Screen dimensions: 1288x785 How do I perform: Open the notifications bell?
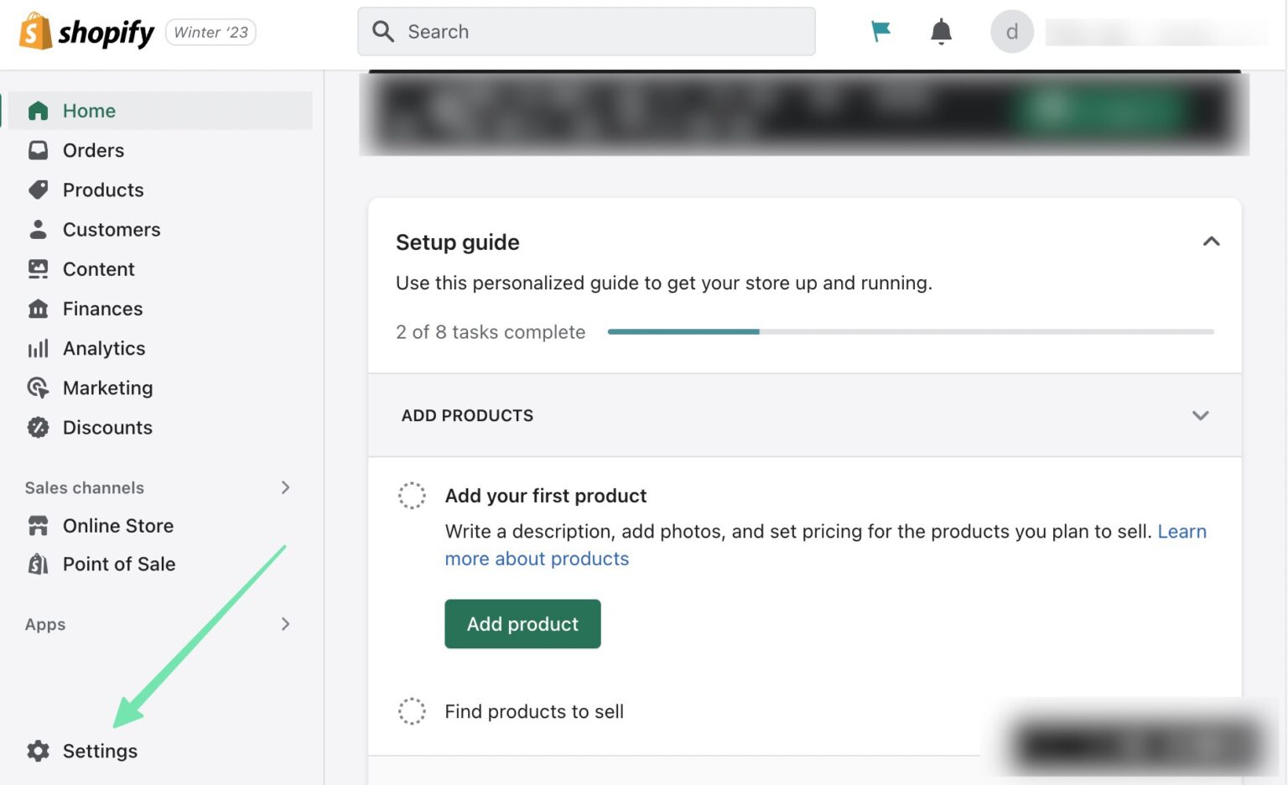point(940,31)
